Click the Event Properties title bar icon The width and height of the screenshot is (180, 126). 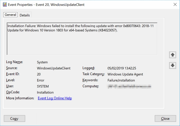pyautogui.click(x=5, y=5)
